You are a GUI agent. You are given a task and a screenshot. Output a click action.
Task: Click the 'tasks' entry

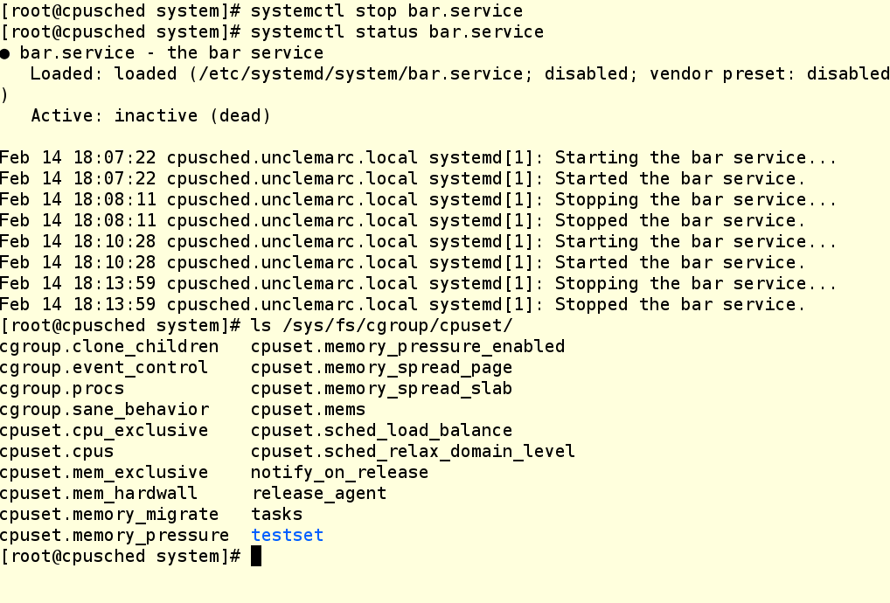[x=277, y=515]
